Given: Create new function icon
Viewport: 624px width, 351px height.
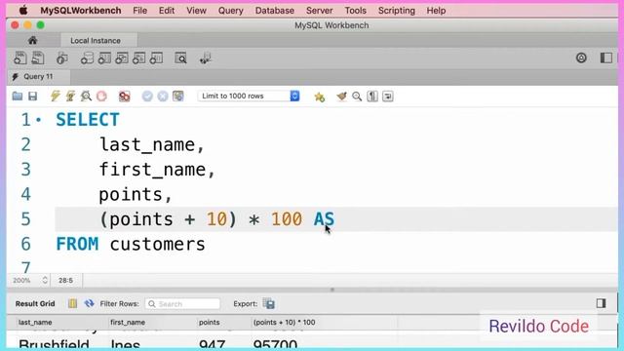Looking at the screenshot, I should pos(156,58).
